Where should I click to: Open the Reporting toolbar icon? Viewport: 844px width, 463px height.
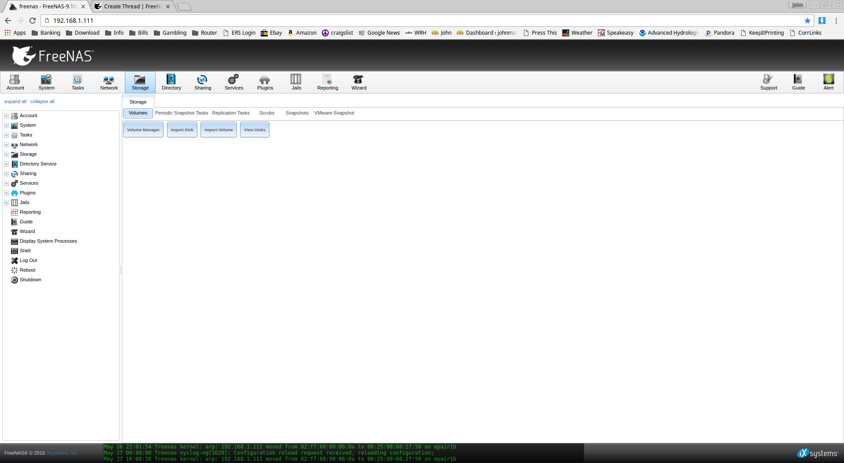click(327, 82)
